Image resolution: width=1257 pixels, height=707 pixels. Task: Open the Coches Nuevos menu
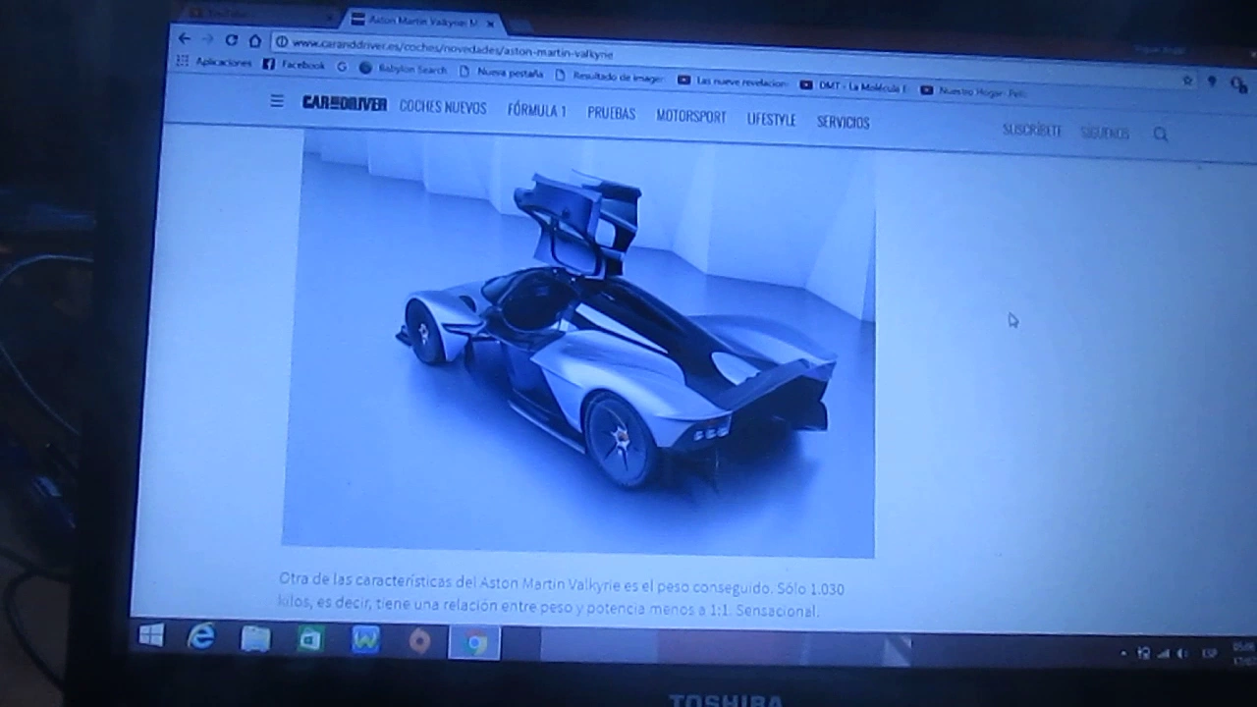[x=443, y=107]
